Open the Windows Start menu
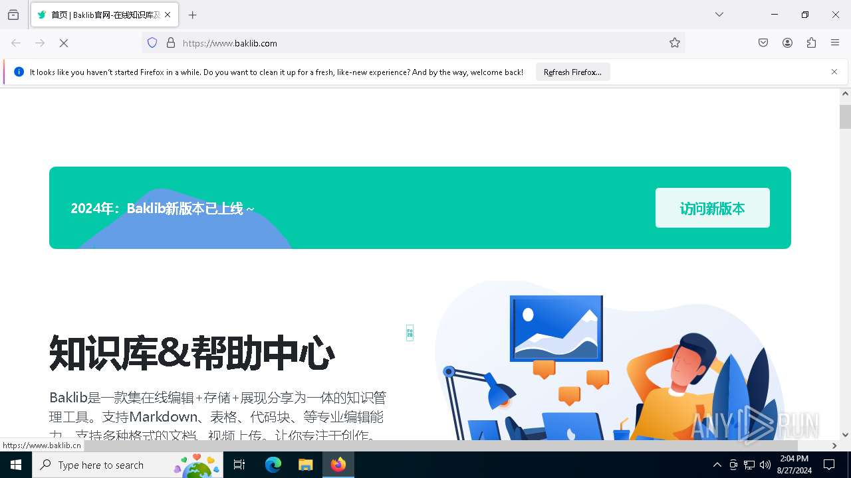851x478 pixels. 16,465
